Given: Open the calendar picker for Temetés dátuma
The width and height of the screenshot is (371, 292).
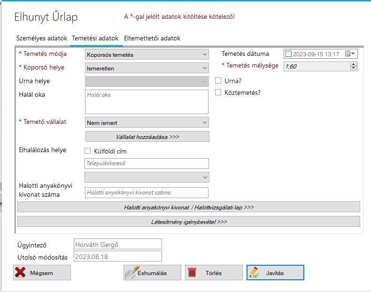Looking at the screenshot, I should point(350,54).
